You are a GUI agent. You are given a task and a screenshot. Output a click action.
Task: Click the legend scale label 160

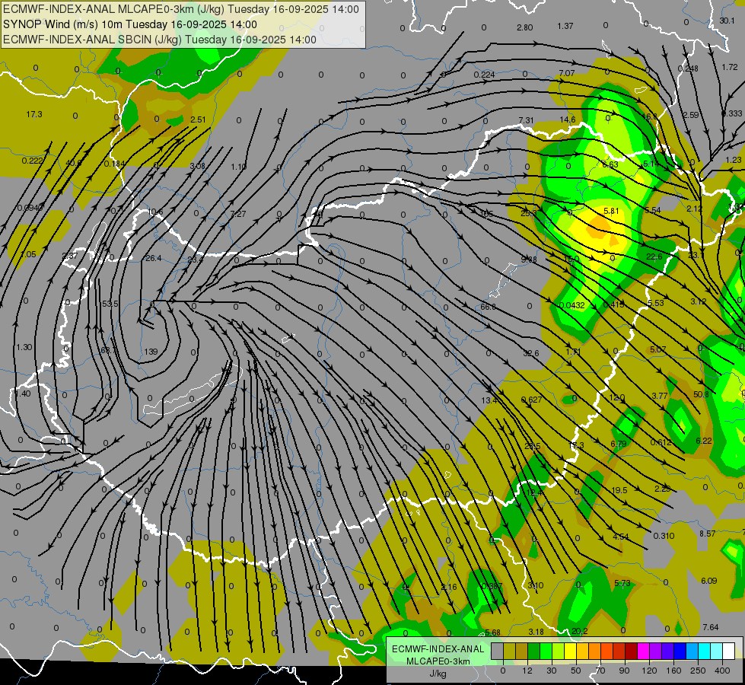[x=673, y=671]
